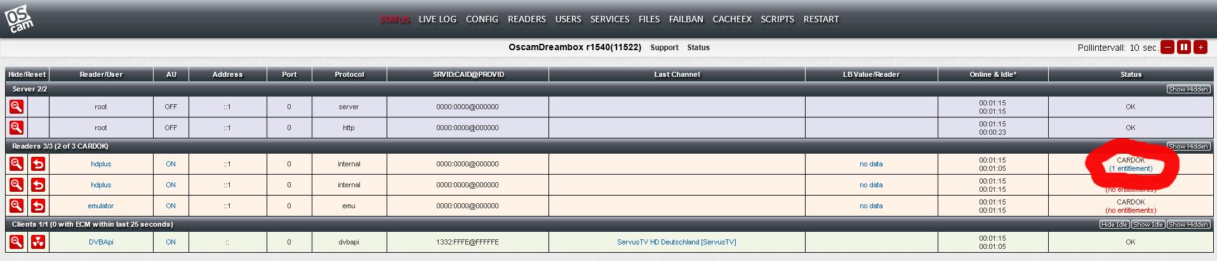The height and width of the screenshot is (261, 1217).
Task: Toggle AU ON for emulator reader
Action: click(171, 206)
